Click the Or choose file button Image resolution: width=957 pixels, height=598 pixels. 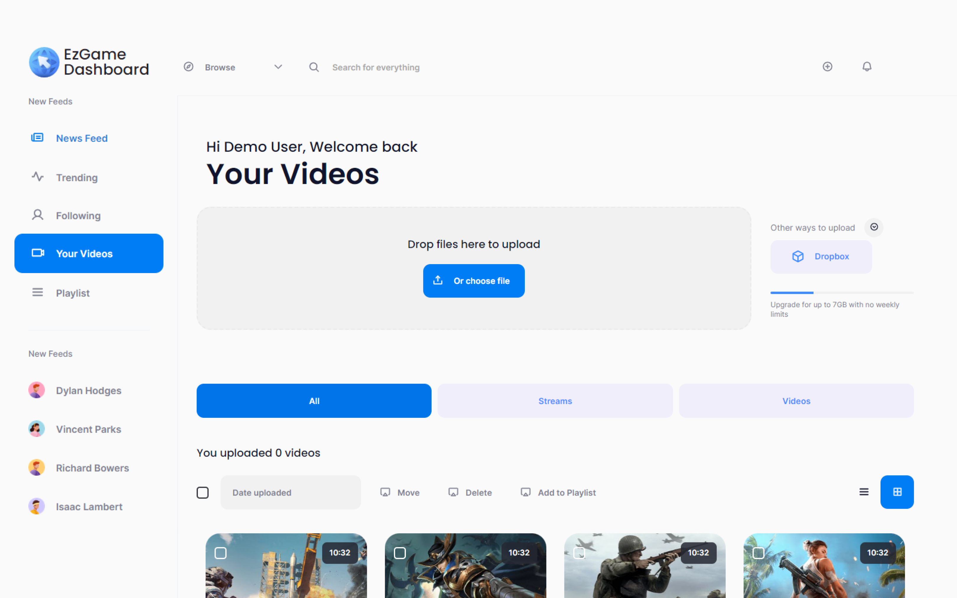473,280
